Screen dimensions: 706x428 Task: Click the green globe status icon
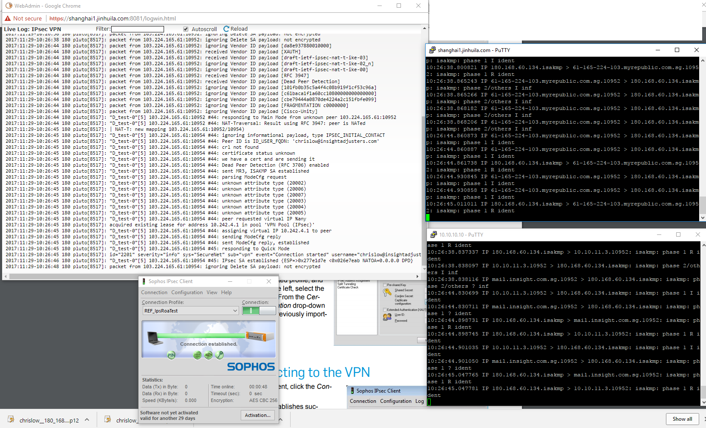pos(197,355)
